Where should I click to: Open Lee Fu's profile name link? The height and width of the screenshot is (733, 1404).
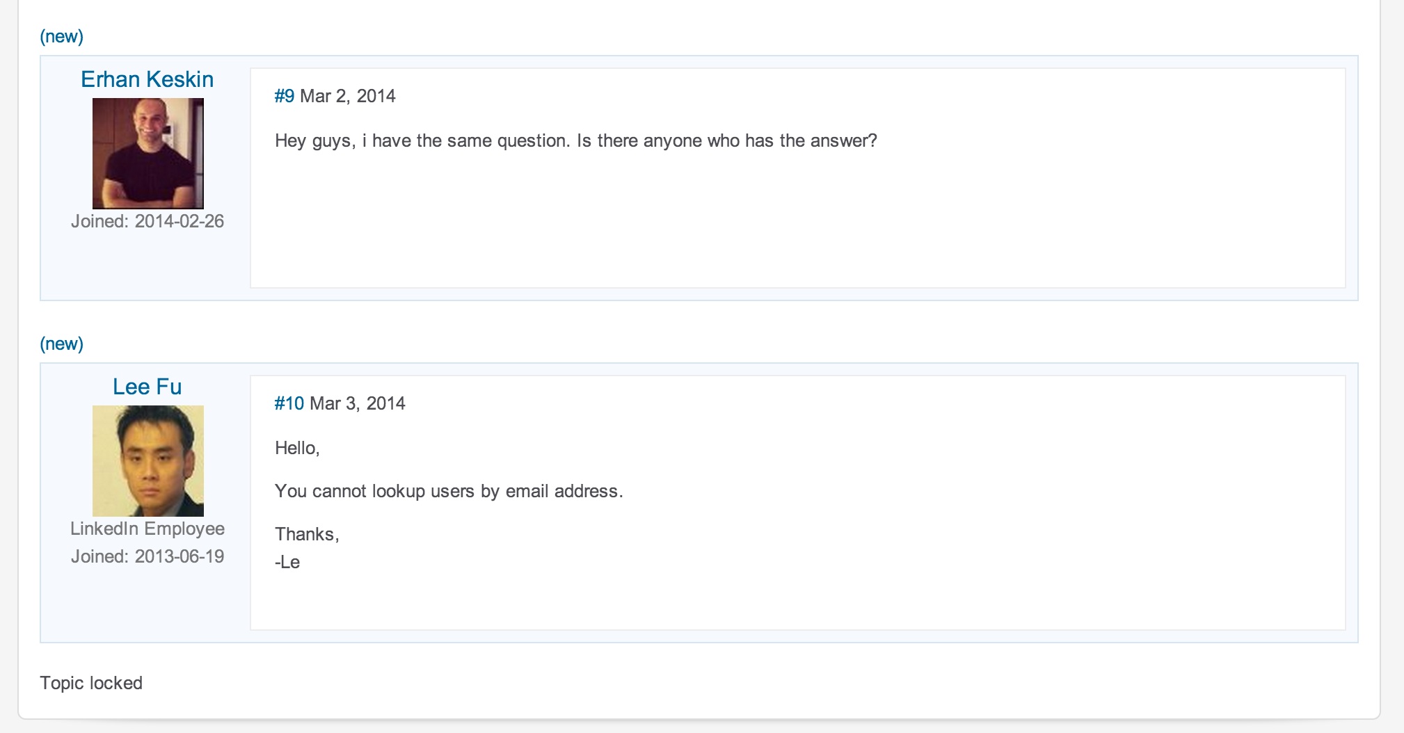(147, 387)
